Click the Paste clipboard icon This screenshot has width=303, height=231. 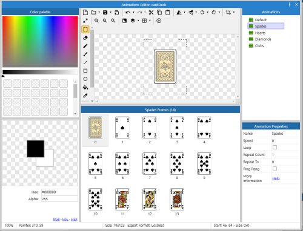click(168, 12)
